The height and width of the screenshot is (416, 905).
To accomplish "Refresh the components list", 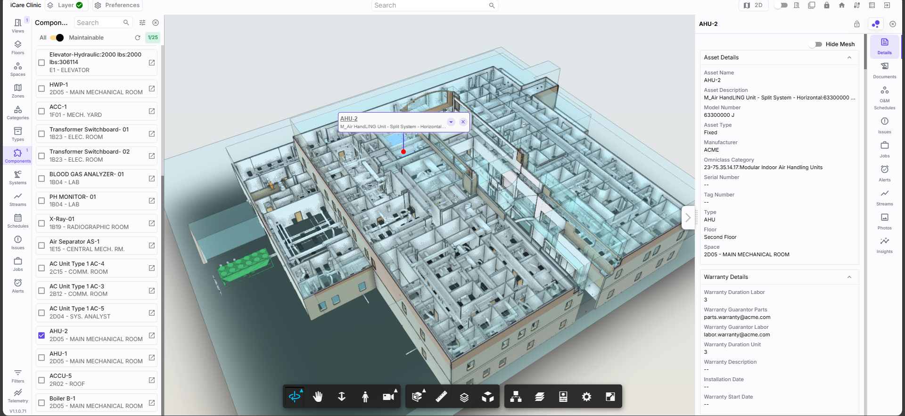I will pyautogui.click(x=138, y=38).
